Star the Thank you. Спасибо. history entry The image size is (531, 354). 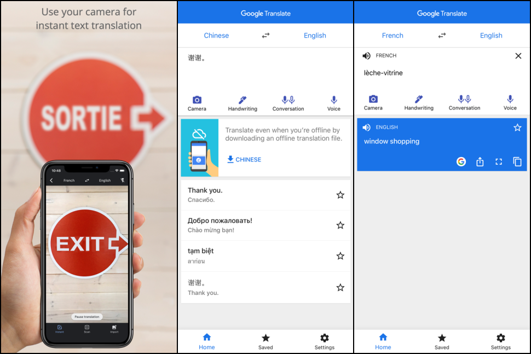[x=340, y=195]
